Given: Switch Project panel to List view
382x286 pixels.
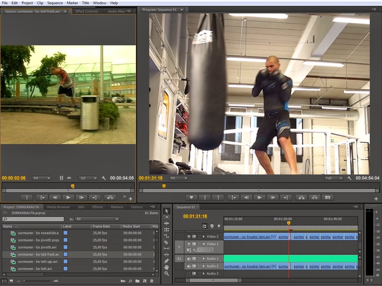Looking at the screenshot, I should (4, 281).
